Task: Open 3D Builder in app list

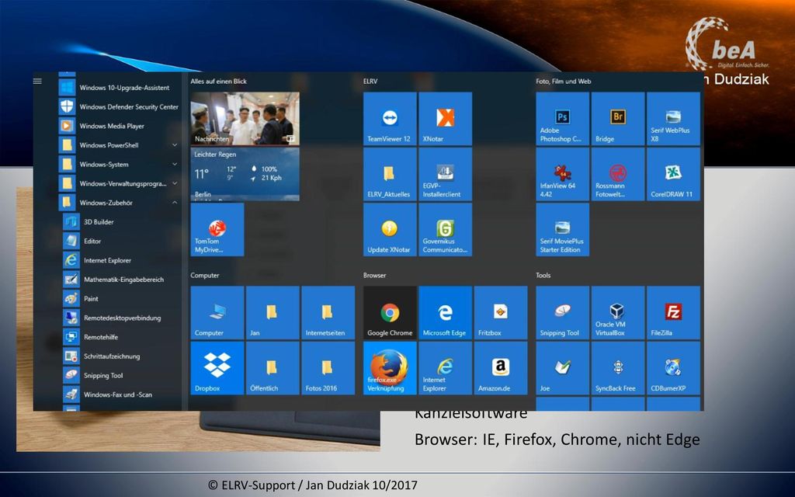Action: [122, 222]
